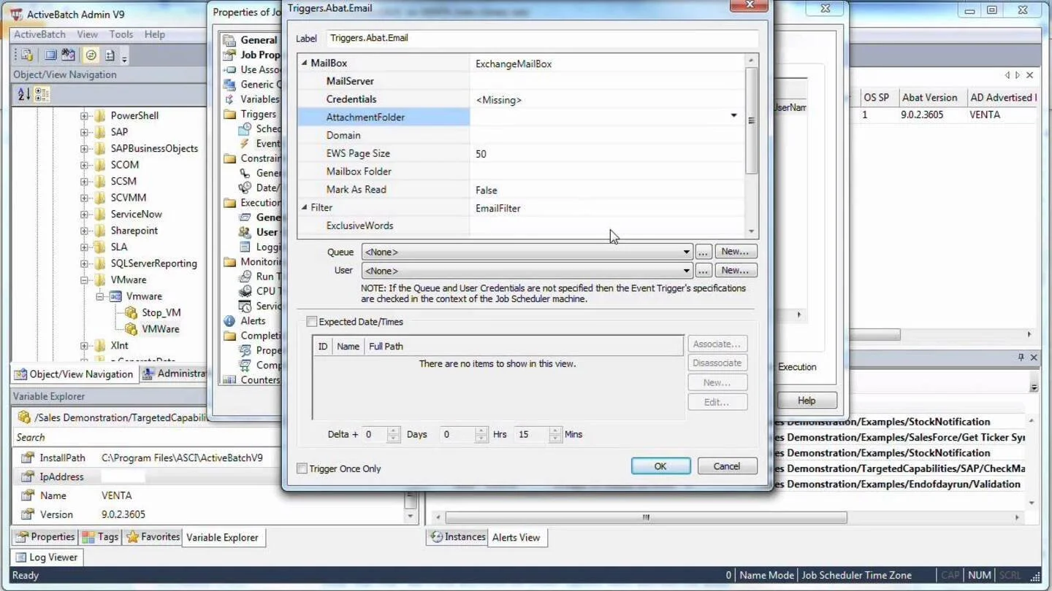
Task: Expand the ServiceNow folder node
Action: (84, 215)
